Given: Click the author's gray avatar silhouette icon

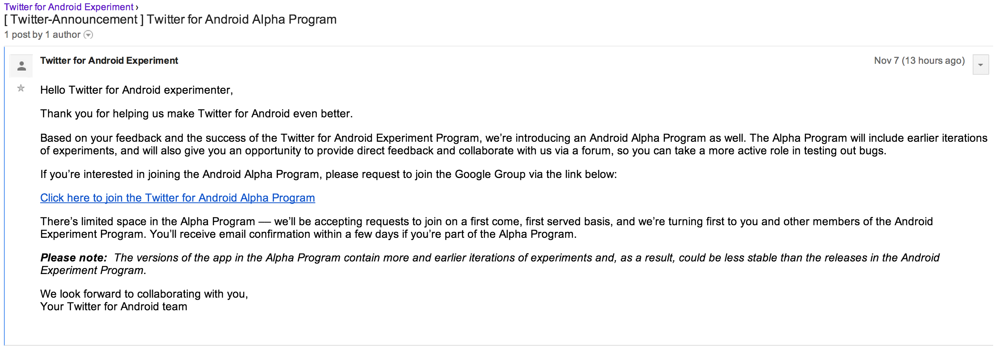Looking at the screenshot, I should (21, 66).
